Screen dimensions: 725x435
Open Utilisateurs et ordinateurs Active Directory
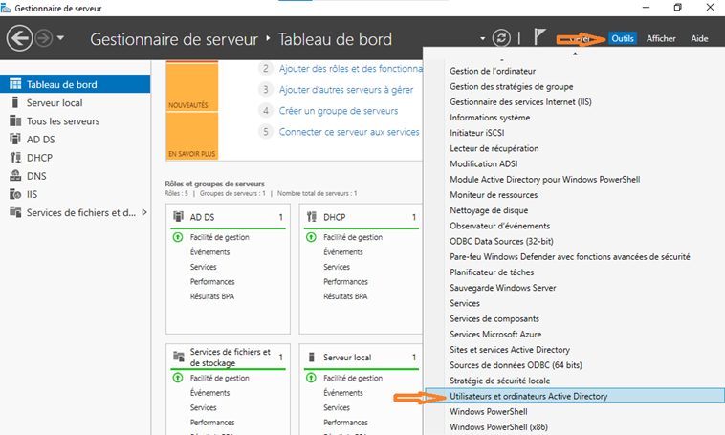click(575, 396)
